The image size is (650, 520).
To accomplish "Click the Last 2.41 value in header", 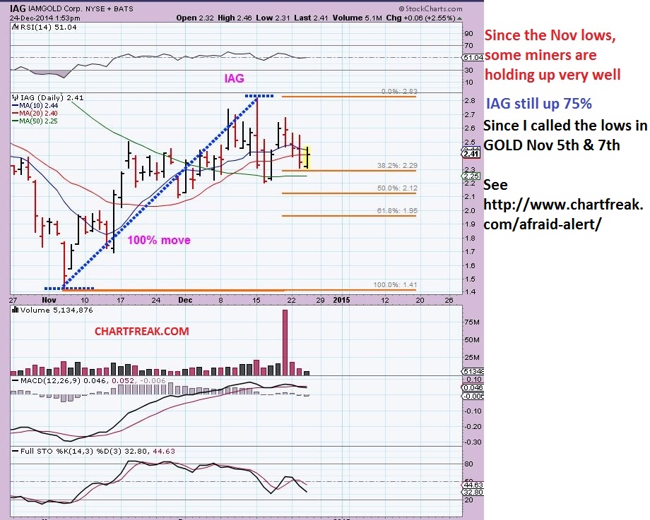I will 311,18.
